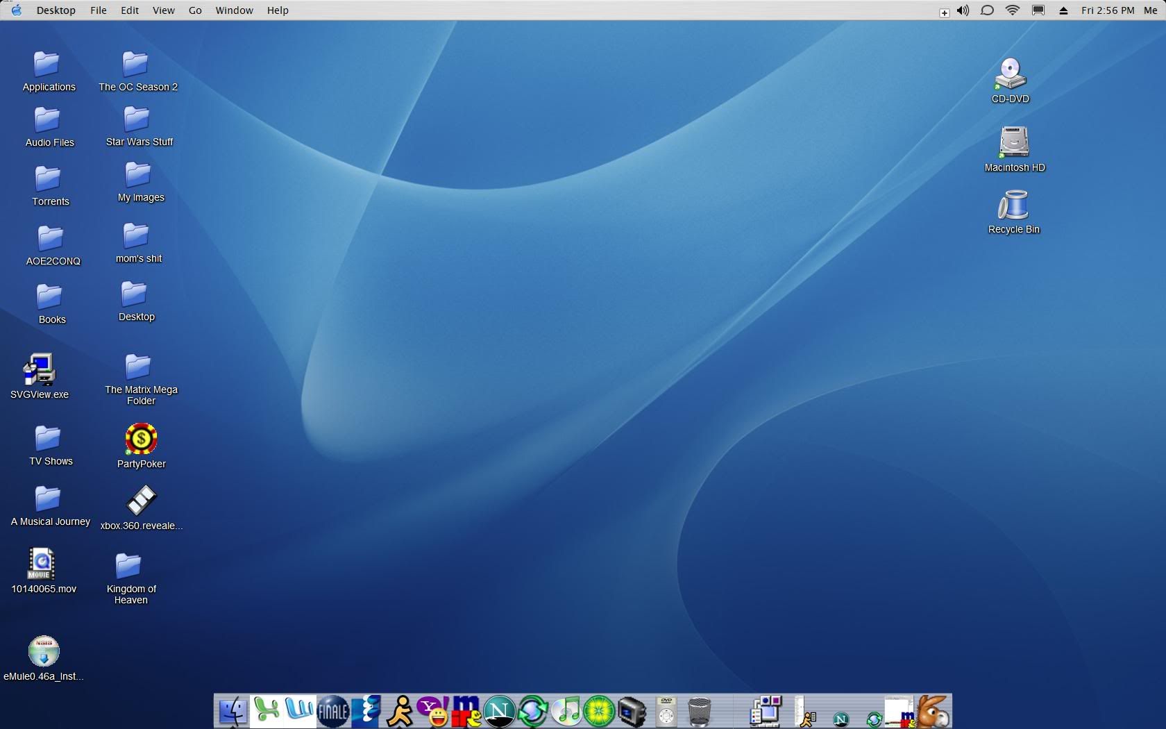Select the Star Wars Stuff folder
The image size is (1166, 729).
click(x=137, y=119)
